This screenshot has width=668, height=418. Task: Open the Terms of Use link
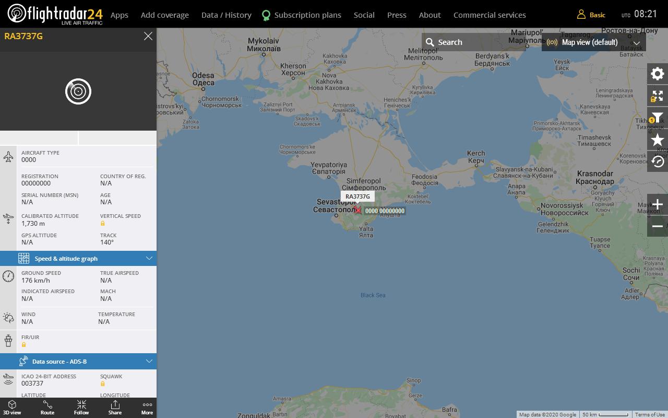pyautogui.click(x=650, y=414)
